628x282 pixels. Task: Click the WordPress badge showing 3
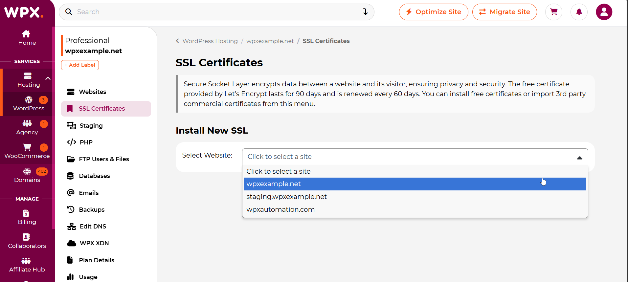(x=43, y=100)
